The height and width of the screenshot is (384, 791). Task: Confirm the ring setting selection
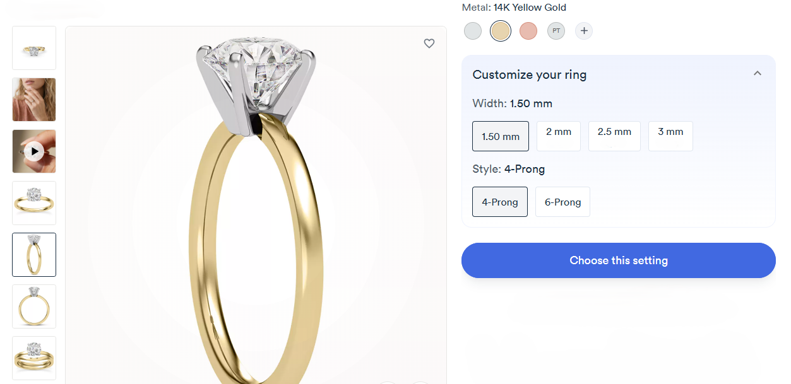[618, 260]
